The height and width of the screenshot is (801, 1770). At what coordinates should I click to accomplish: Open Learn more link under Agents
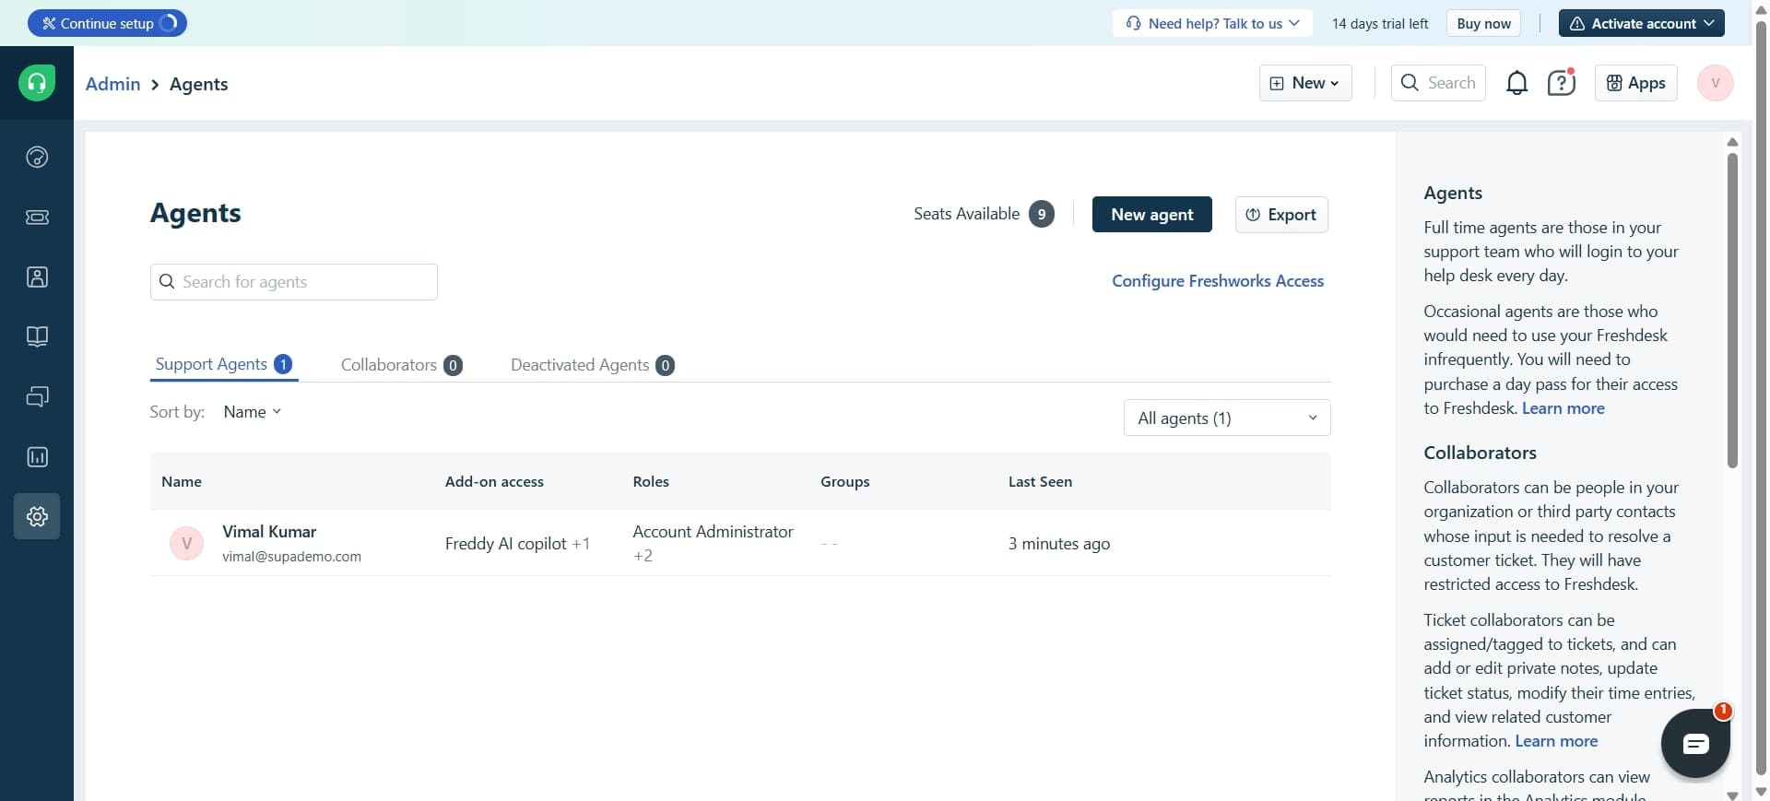click(x=1563, y=408)
